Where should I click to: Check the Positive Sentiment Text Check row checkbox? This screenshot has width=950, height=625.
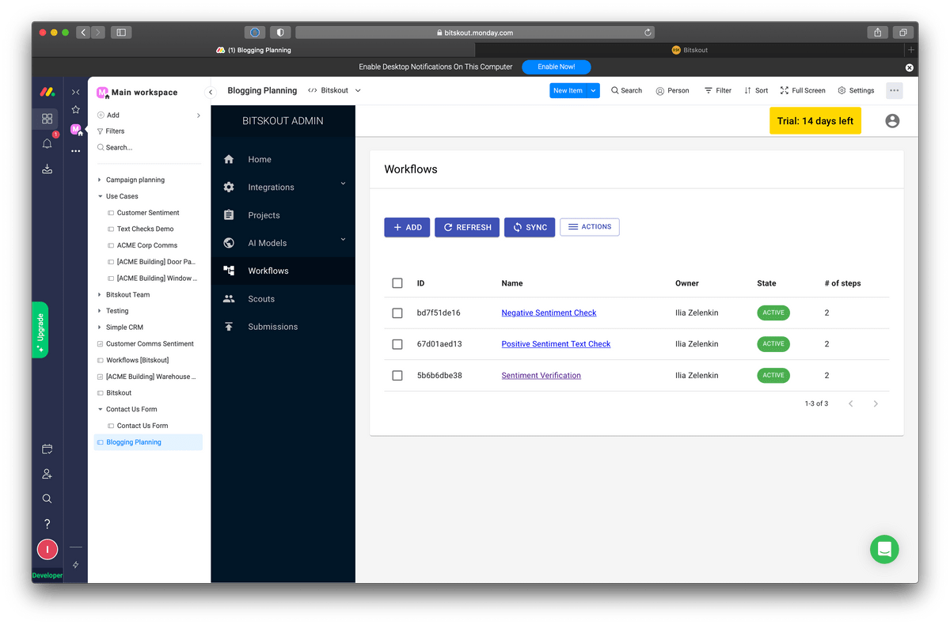[397, 344]
